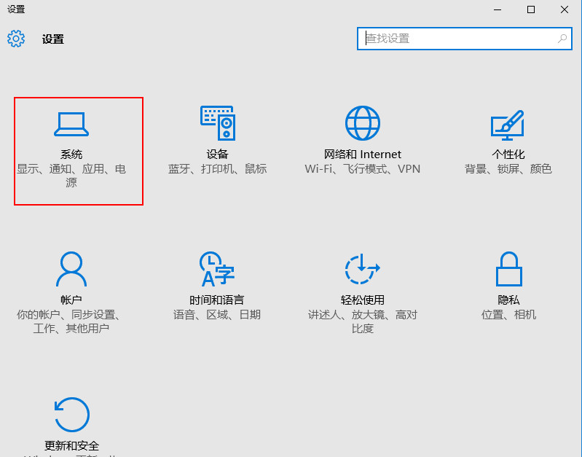Open the 时间和语言 clock icon
582x457 pixels.
[217, 269]
